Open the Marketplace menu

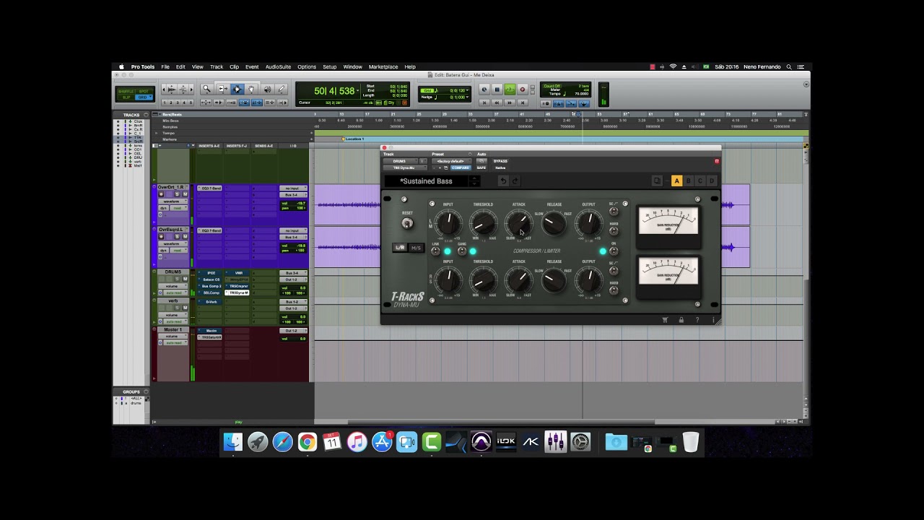(383, 67)
